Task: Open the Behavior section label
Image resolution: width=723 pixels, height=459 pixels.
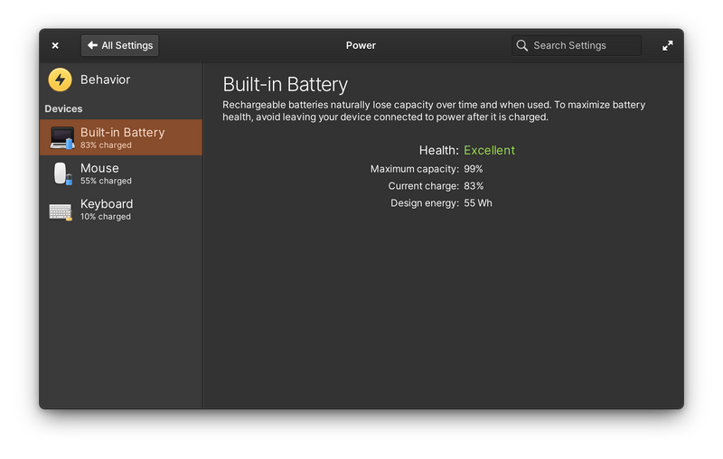Action: click(105, 80)
